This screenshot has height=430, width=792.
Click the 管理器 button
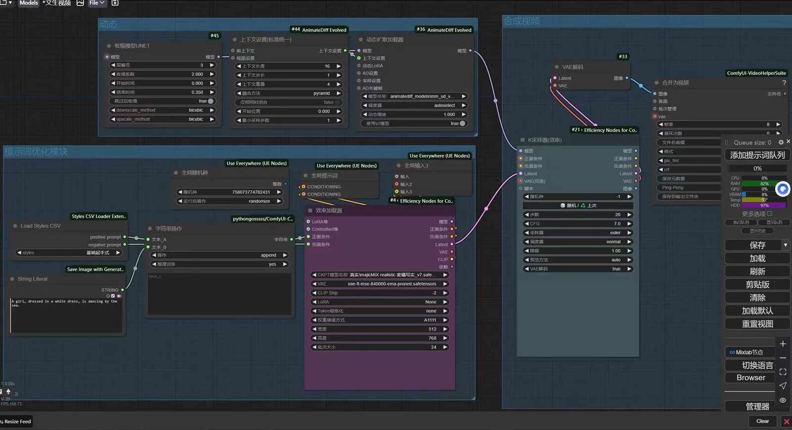click(757, 406)
